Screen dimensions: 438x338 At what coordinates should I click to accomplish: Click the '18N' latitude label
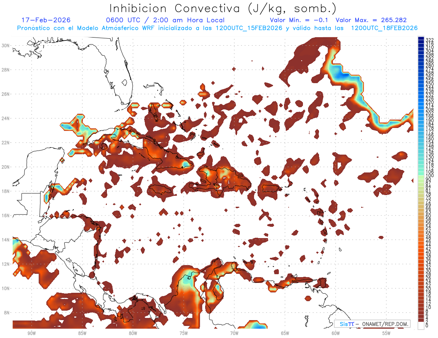[x=6, y=191]
